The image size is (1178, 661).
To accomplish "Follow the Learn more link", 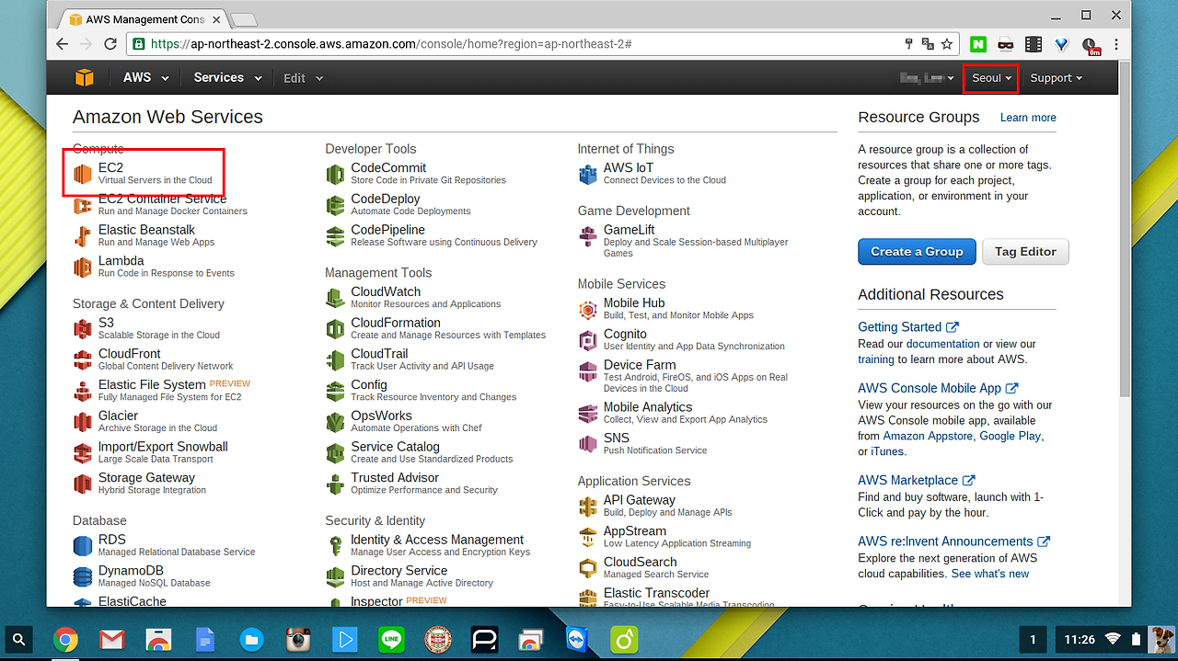I will click(1028, 118).
